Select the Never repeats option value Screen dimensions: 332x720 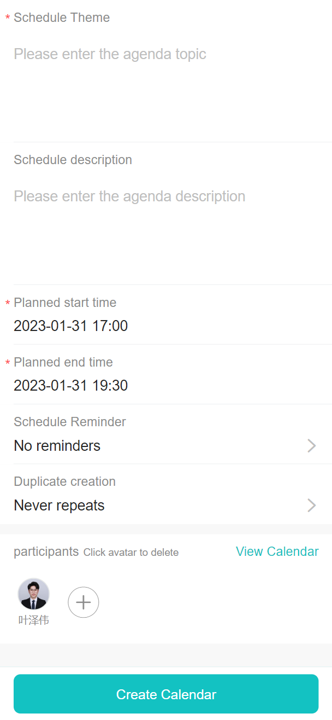[59, 506]
